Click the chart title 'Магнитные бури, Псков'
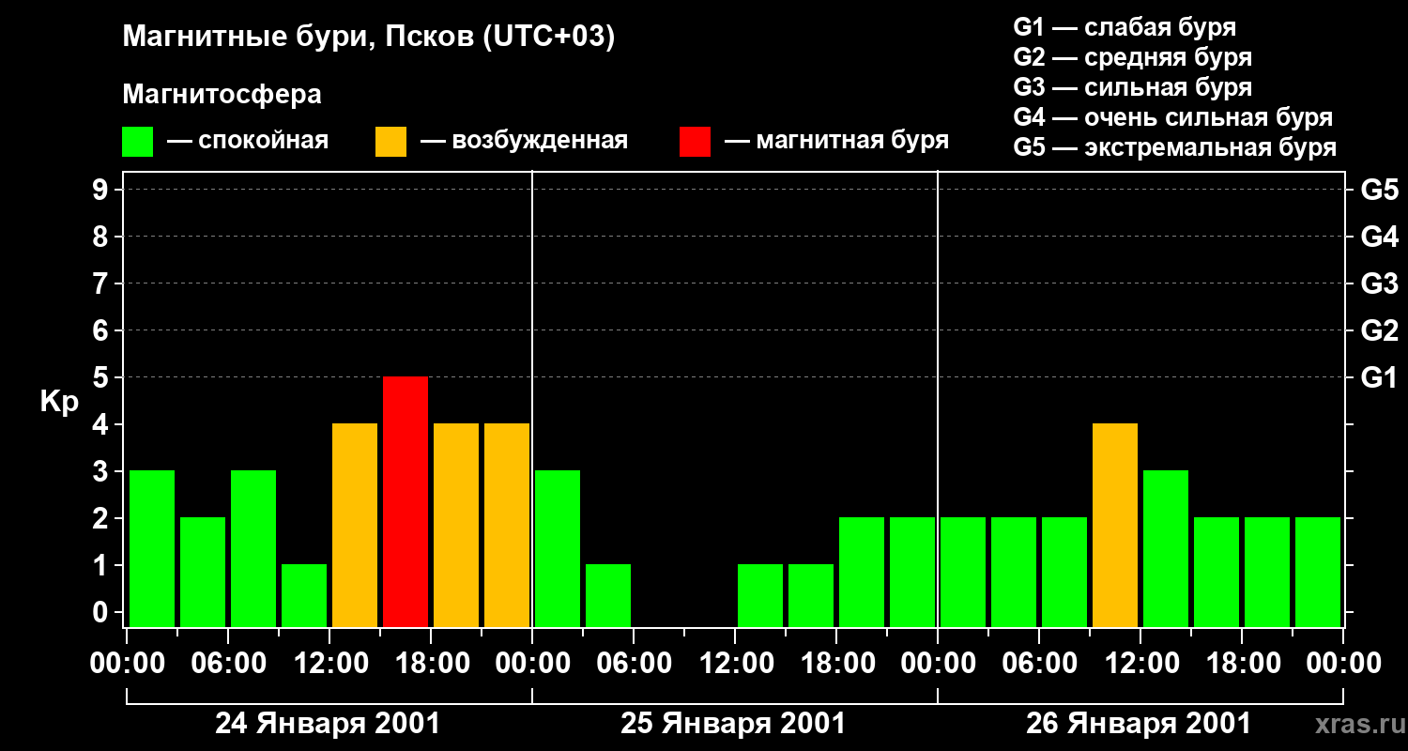The image size is (1408, 751). click(x=368, y=38)
